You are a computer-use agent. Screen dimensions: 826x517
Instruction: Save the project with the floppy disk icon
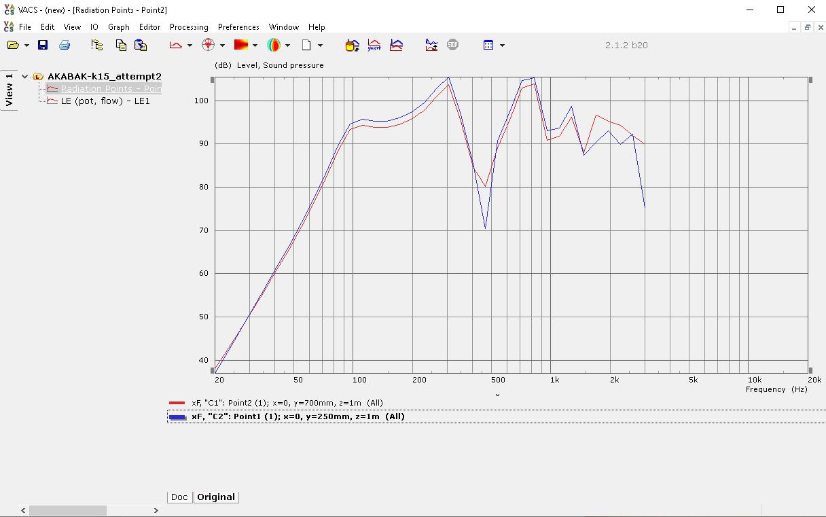43,45
